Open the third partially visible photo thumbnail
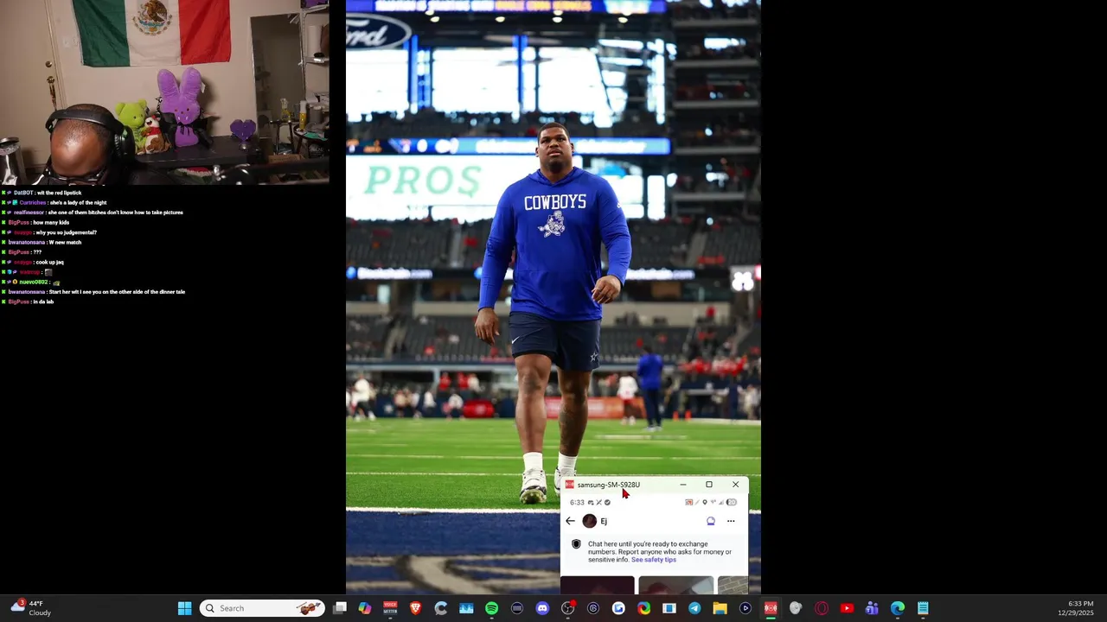The height and width of the screenshot is (622, 1107). tap(733, 586)
